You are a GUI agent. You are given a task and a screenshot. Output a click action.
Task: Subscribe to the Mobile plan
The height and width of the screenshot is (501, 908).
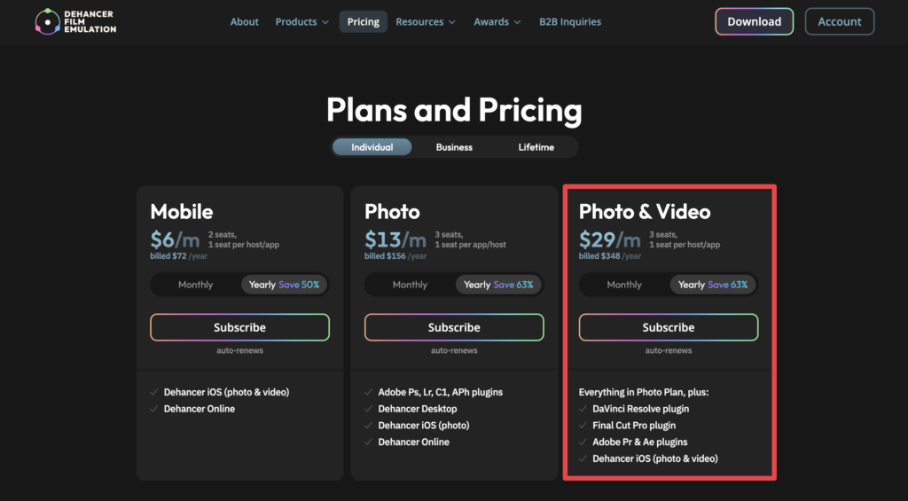coord(239,327)
